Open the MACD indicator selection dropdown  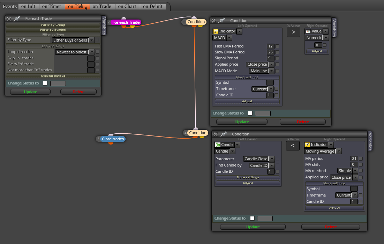pyautogui.click(x=222, y=38)
